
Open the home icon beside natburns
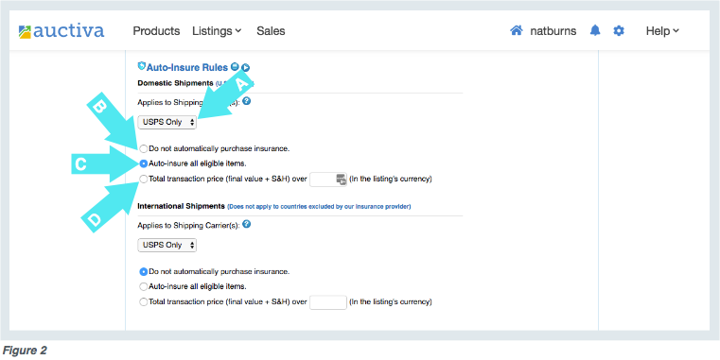tap(517, 31)
